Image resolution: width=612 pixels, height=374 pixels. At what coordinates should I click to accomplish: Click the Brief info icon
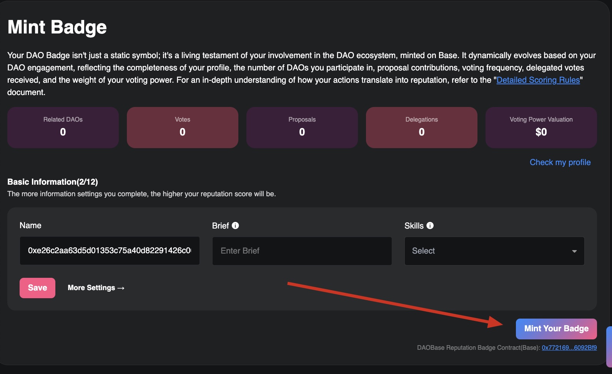(235, 225)
